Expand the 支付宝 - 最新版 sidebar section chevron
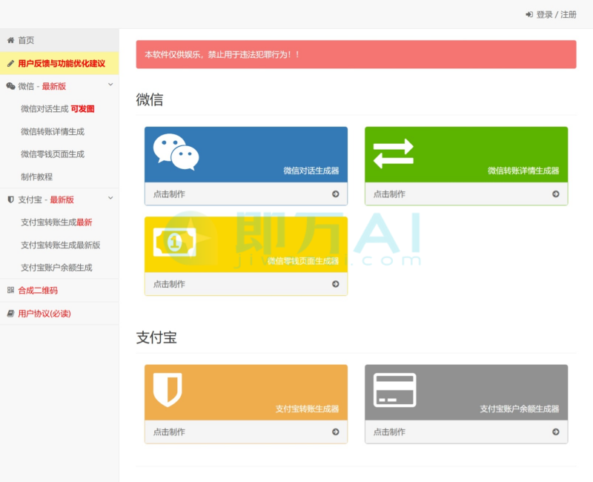 (111, 199)
